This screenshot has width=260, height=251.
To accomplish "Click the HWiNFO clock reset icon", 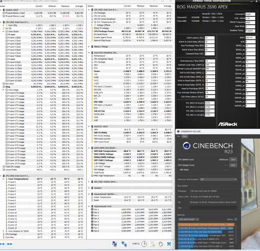I will (x=144, y=244).
